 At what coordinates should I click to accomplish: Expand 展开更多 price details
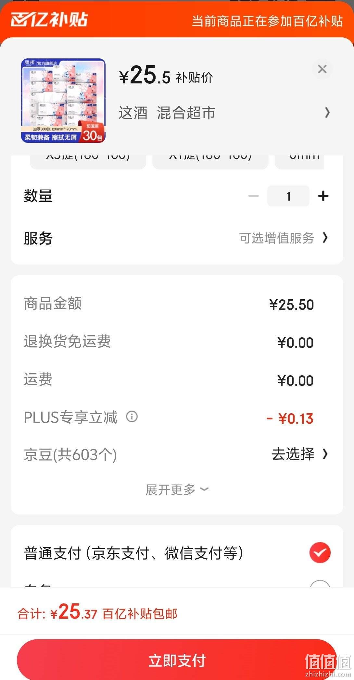177,489
